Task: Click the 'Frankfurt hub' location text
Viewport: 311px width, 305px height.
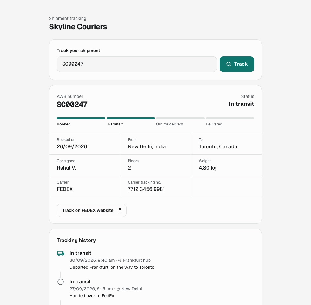Action: (137, 260)
